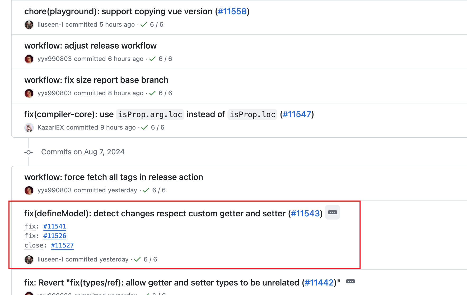Open pull request #11442 link
The width and height of the screenshot is (467, 295).
point(319,283)
